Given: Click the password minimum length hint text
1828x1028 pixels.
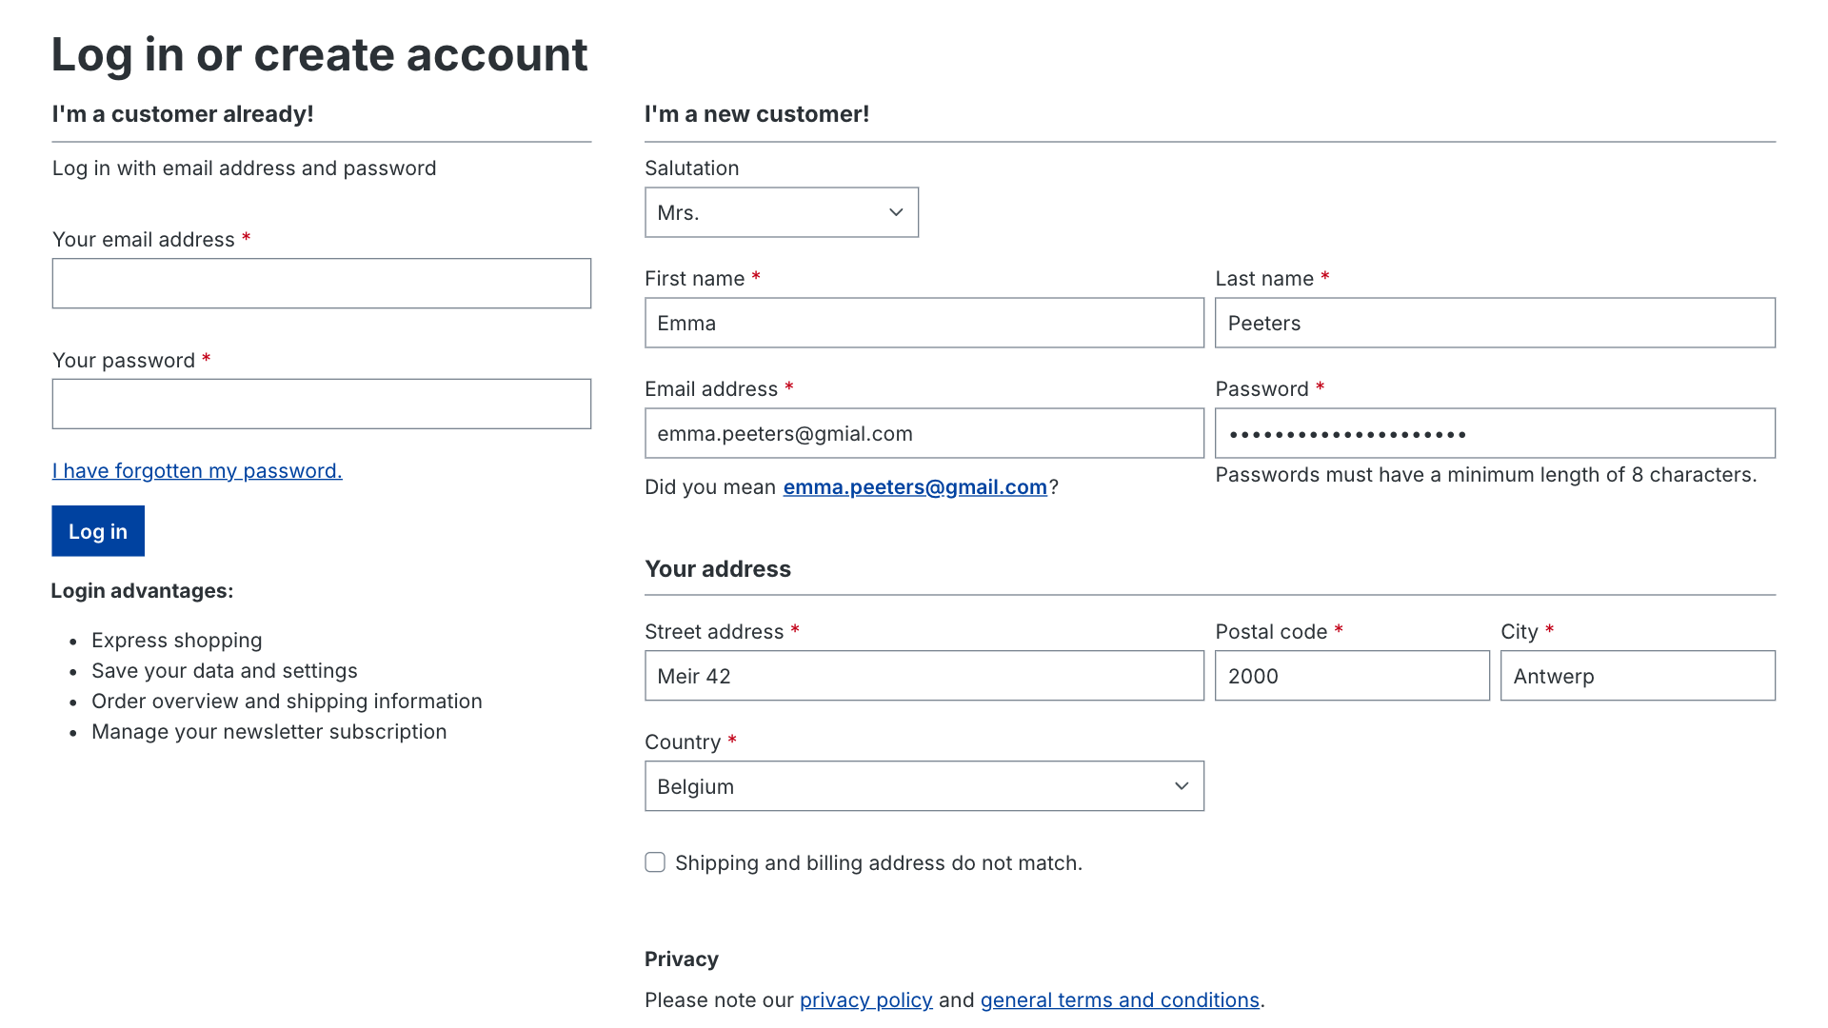Looking at the screenshot, I should [1485, 474].
